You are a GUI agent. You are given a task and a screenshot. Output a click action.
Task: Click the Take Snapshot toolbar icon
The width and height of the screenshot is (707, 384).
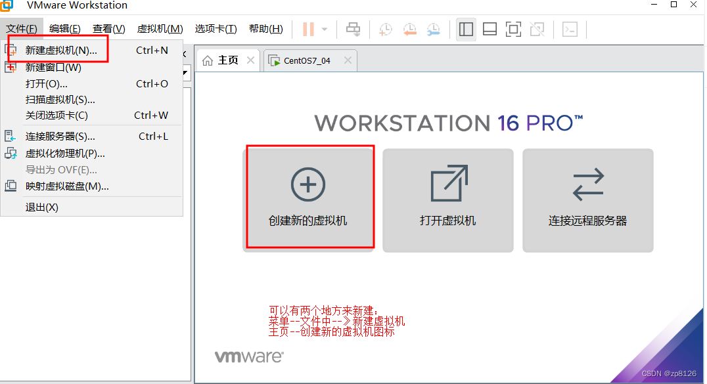click(386, 30)
